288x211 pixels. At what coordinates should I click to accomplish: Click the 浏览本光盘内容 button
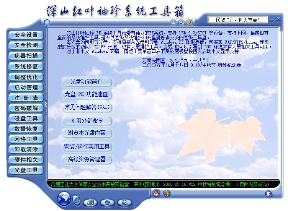[87, 133]
